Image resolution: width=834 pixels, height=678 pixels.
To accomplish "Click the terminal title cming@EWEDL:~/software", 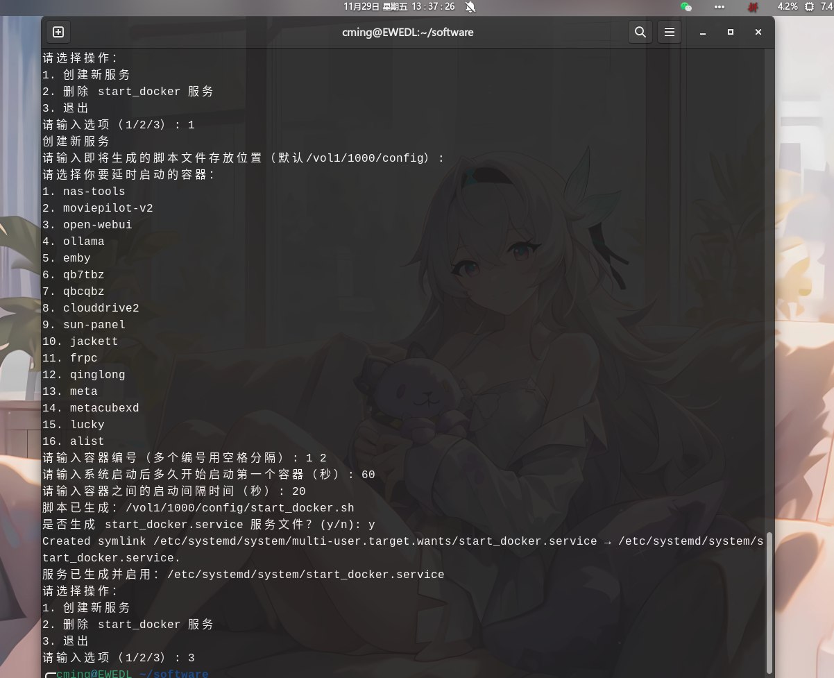I will (408, 32).
